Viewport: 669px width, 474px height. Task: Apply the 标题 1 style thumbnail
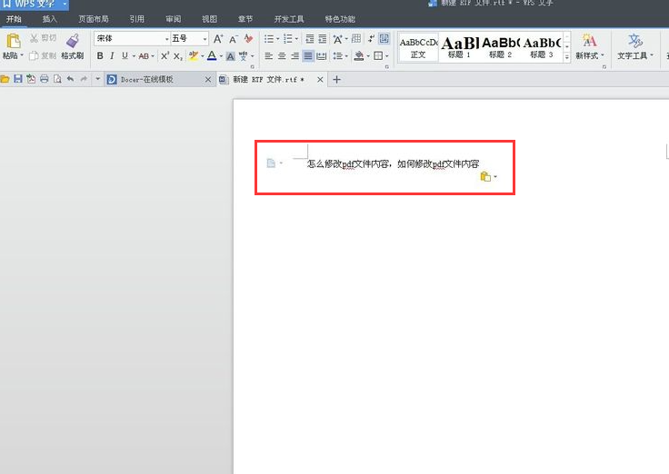tap(459, 46)
